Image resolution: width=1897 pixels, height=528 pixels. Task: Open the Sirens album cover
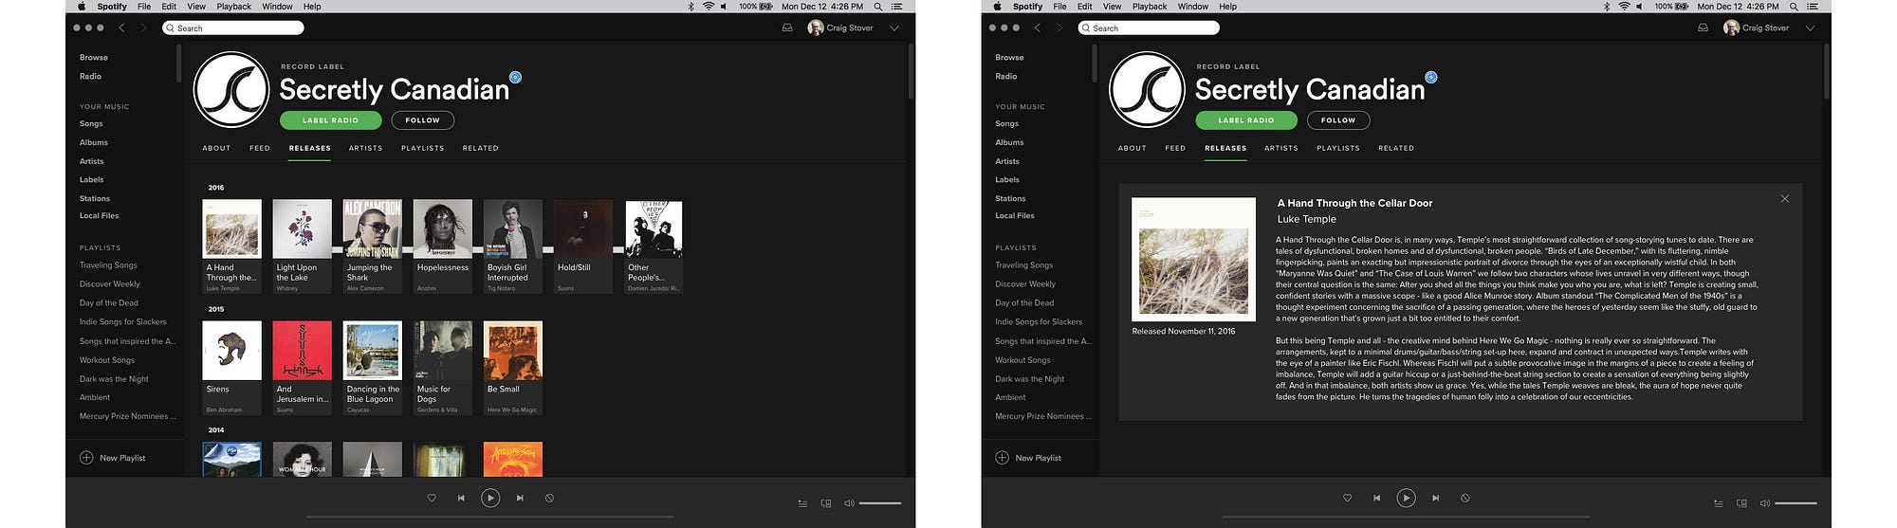(x=232, y=351)
